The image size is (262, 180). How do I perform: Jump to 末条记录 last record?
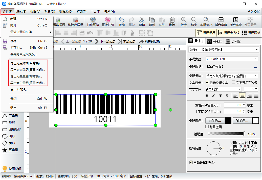point(126,41)
